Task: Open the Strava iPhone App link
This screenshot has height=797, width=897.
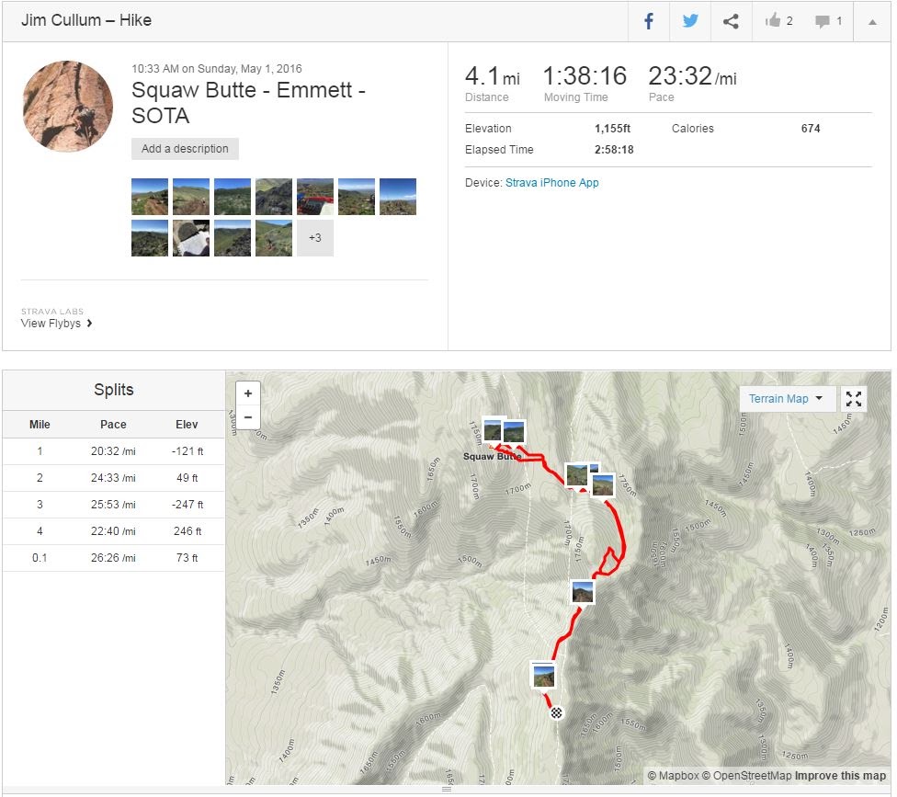Action: (551, 183)
